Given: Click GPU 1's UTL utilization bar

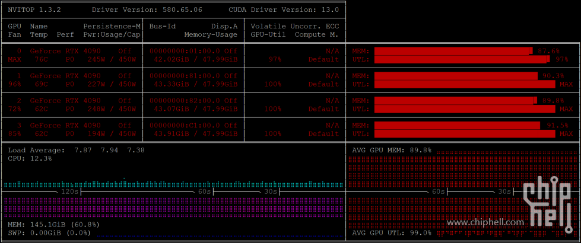Looking at the screenshot, I should (x=465, y=84).
